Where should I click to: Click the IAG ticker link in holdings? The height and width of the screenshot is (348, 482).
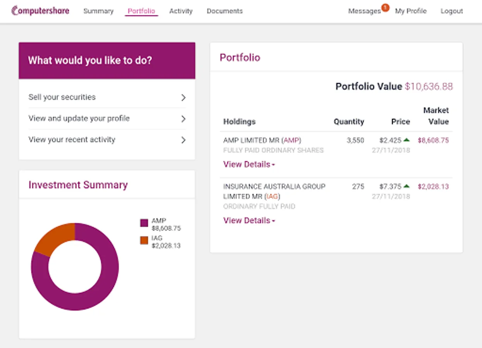pos(272,196)
